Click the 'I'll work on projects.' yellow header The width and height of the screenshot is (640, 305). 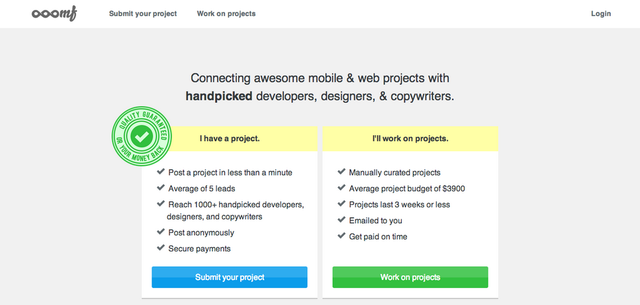[410, 139]
